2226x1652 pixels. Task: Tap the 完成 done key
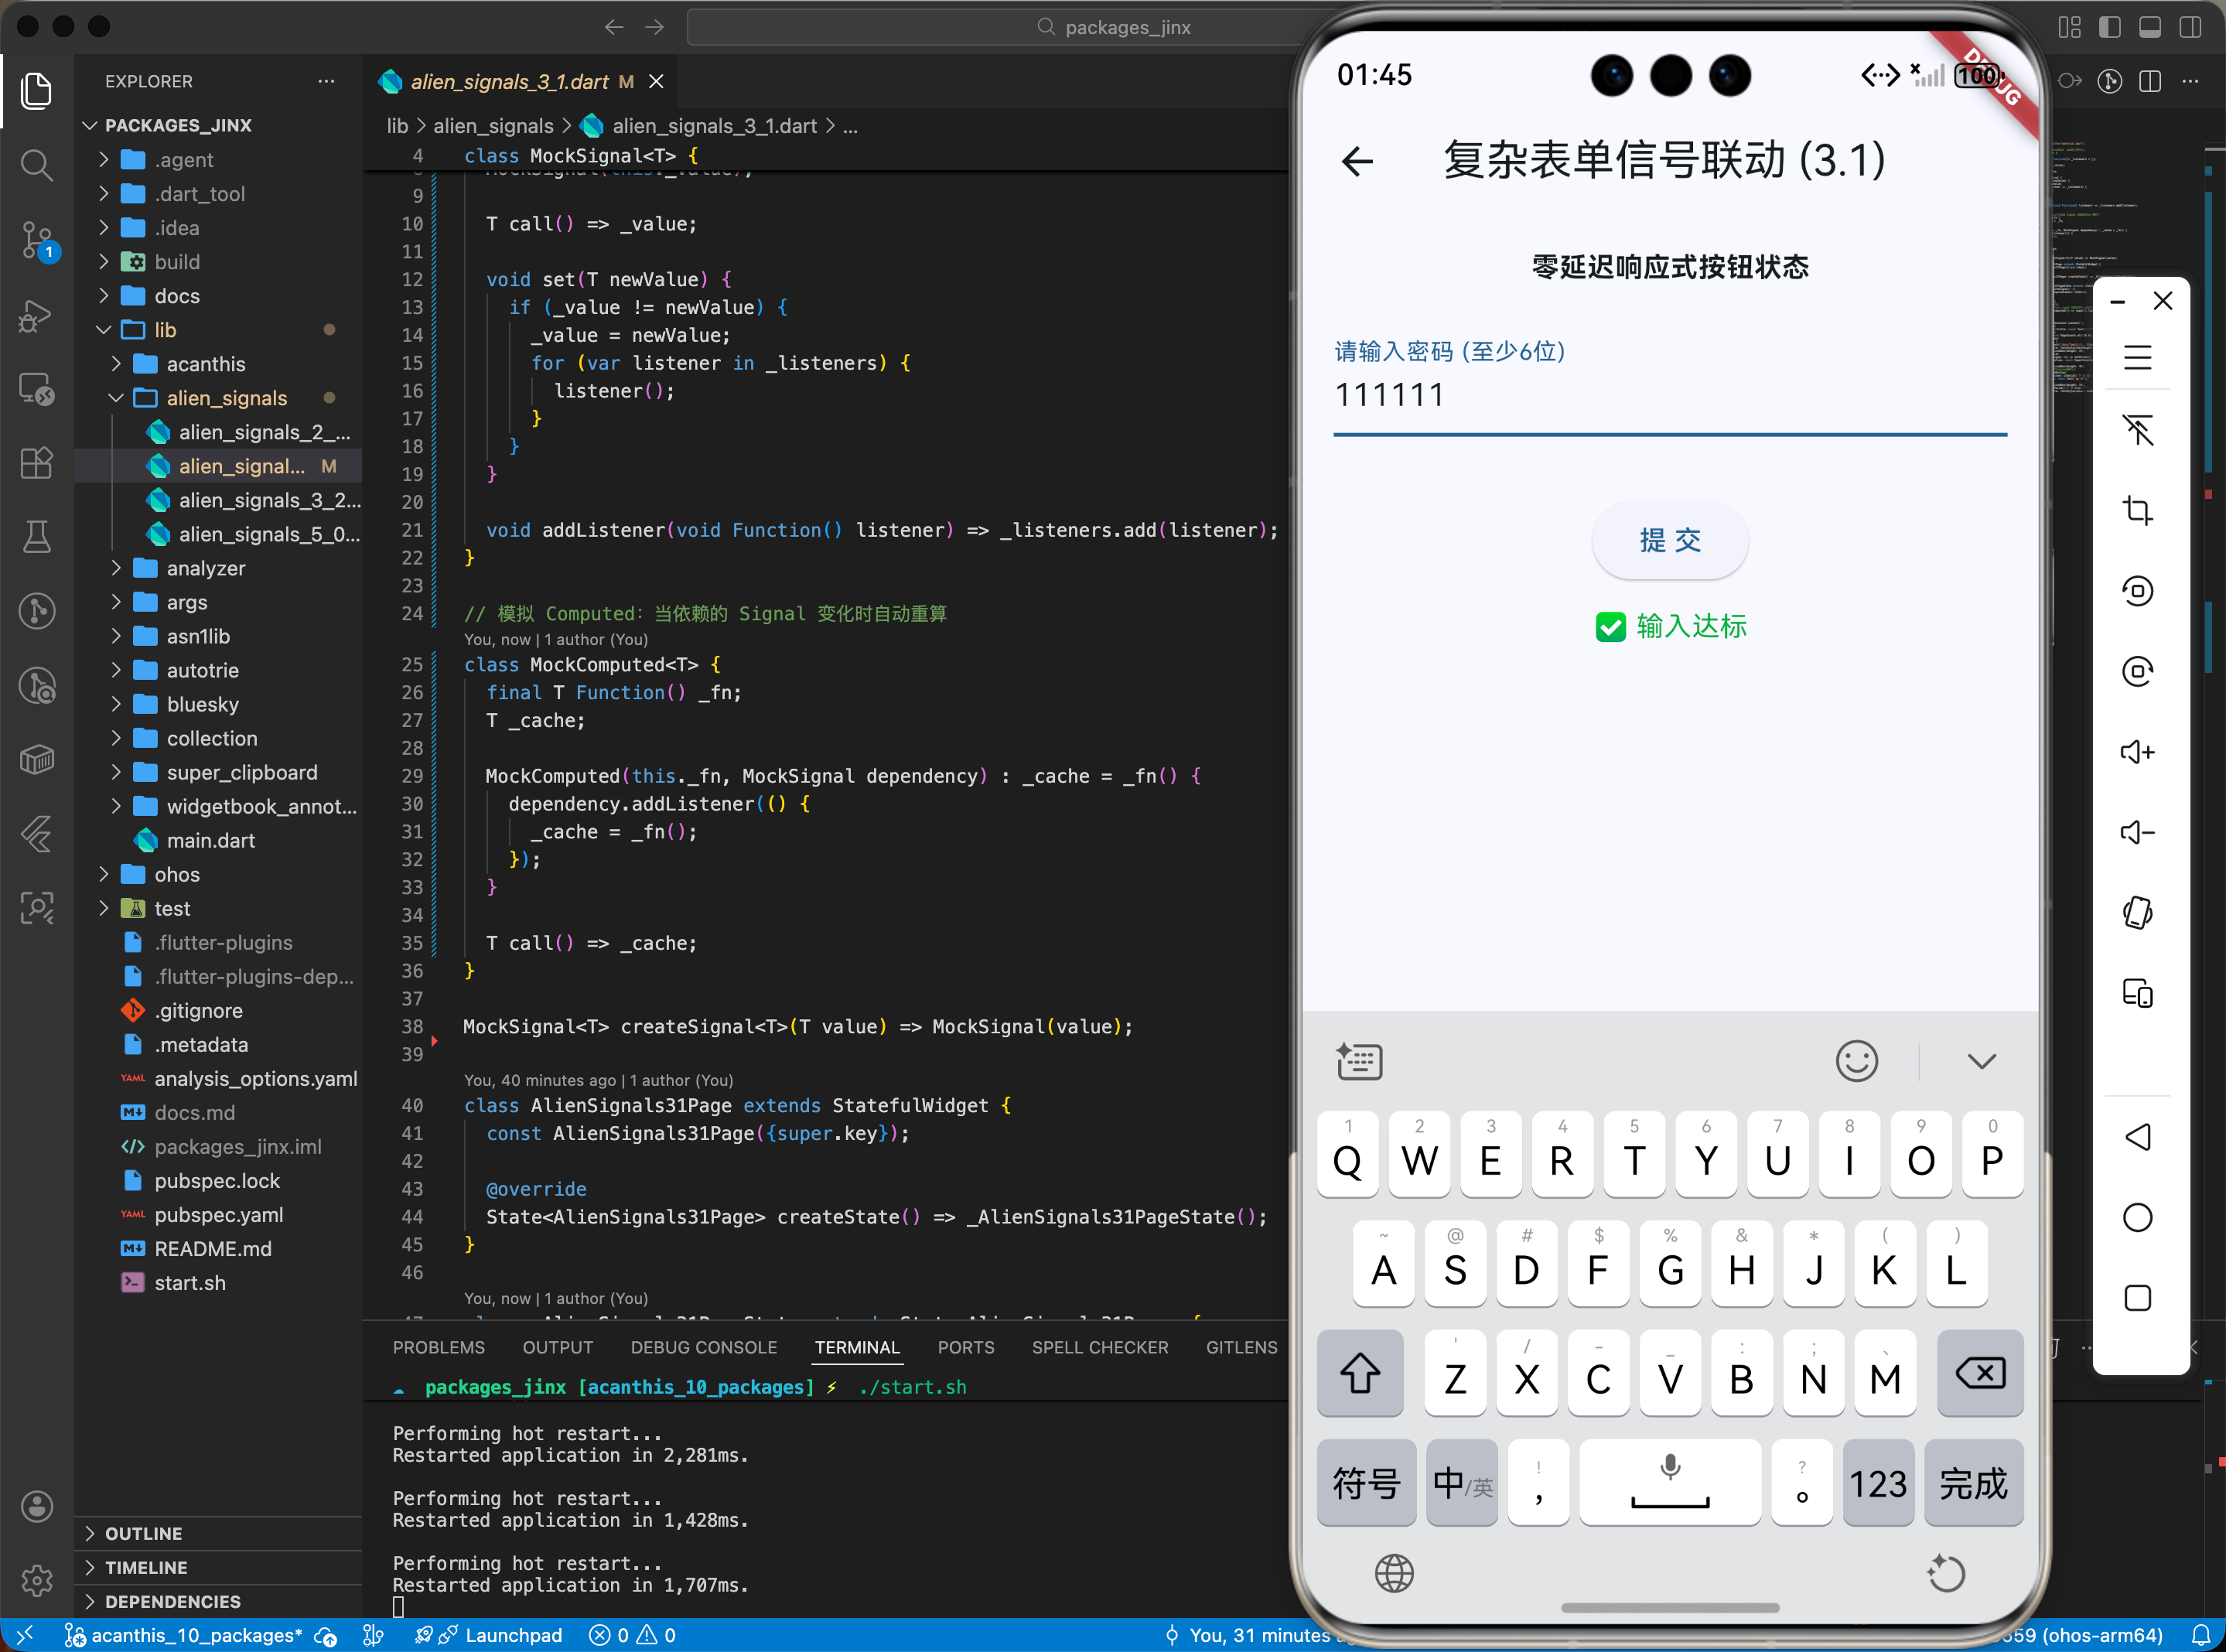[1972, 1484]
